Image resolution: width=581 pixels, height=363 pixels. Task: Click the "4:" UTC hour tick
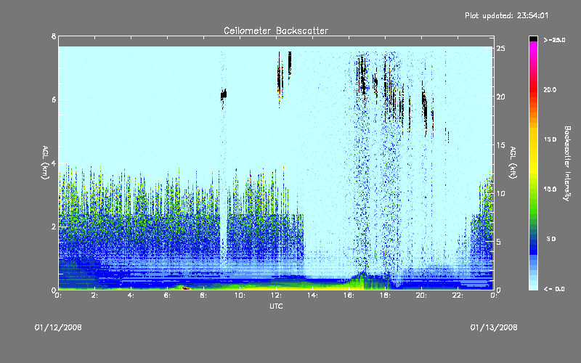pos(131,295)
